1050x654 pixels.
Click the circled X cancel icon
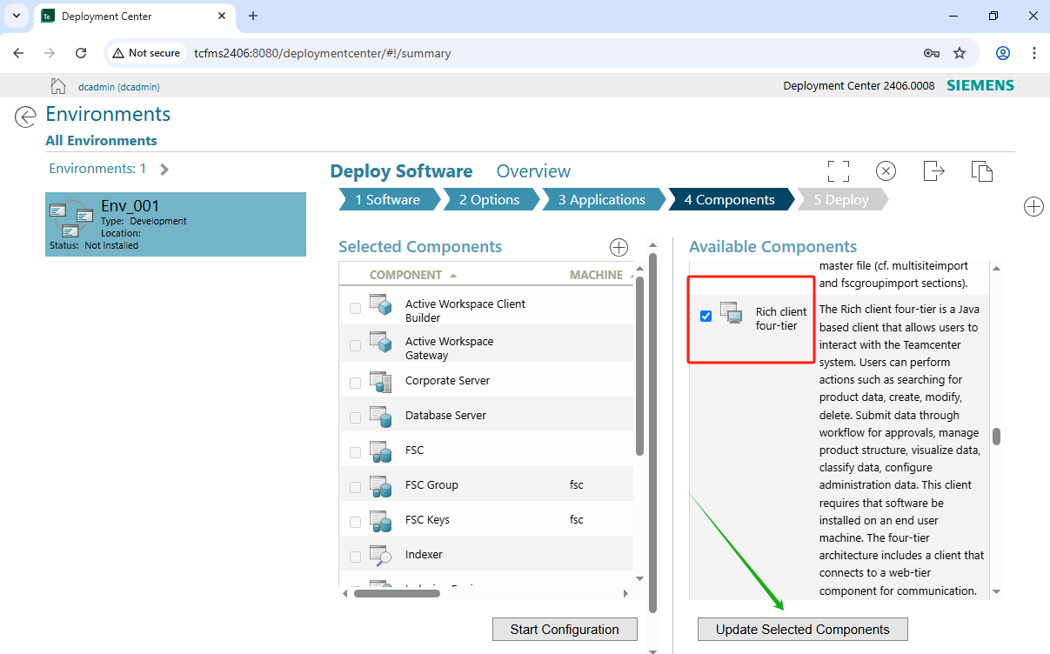tap(886, 170)
